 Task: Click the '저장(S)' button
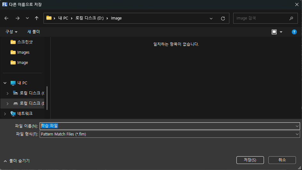pyautogui.click(x=250, y=160)
